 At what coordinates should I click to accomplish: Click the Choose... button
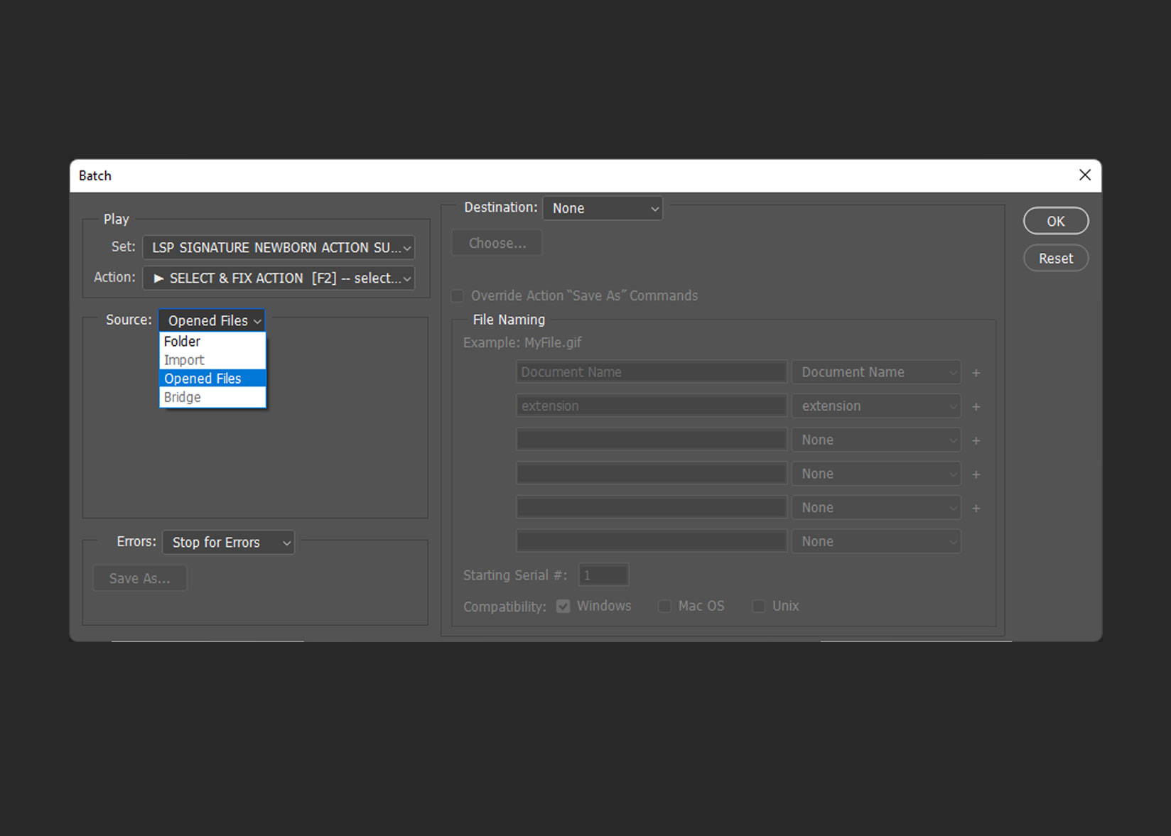tap(497, 243)
